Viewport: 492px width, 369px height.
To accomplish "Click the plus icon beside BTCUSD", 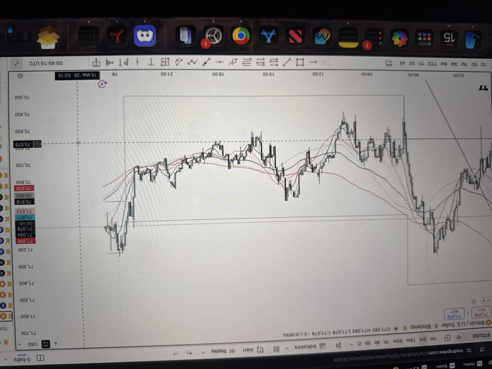I will pyautogui.click(x=447, y=338).
